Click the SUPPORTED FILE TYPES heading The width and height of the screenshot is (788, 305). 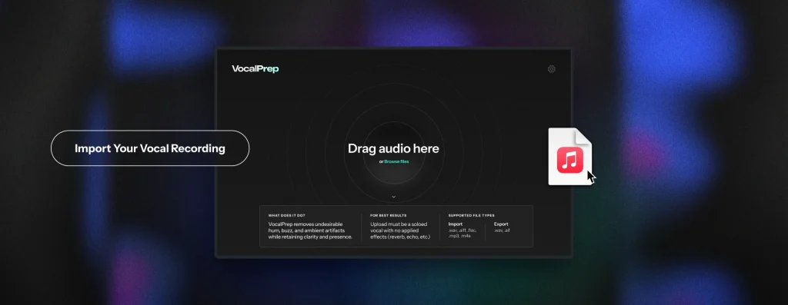click(x=472, y=215)
